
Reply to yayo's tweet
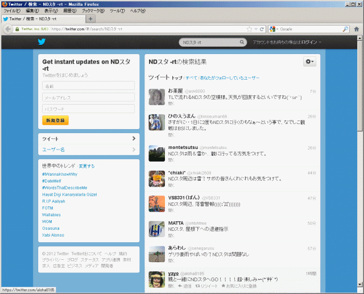(184, 286)
